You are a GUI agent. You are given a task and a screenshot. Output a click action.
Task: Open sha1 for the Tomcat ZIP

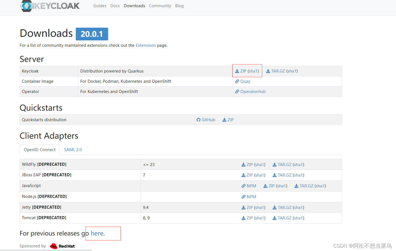click(260, 218)
